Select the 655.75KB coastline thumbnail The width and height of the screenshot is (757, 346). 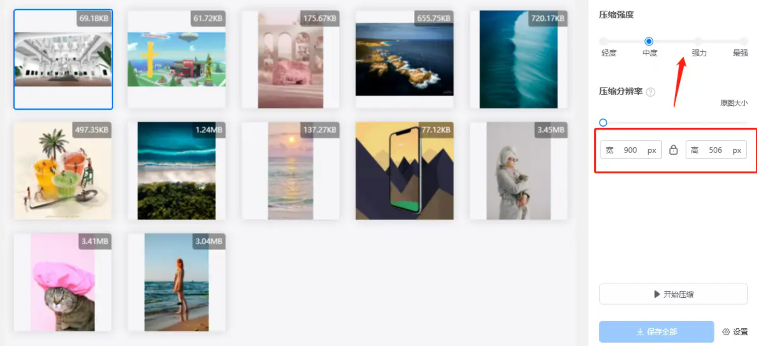pos(404,59)
